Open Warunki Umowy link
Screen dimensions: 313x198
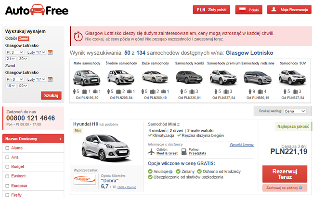[x=242, y=145]
